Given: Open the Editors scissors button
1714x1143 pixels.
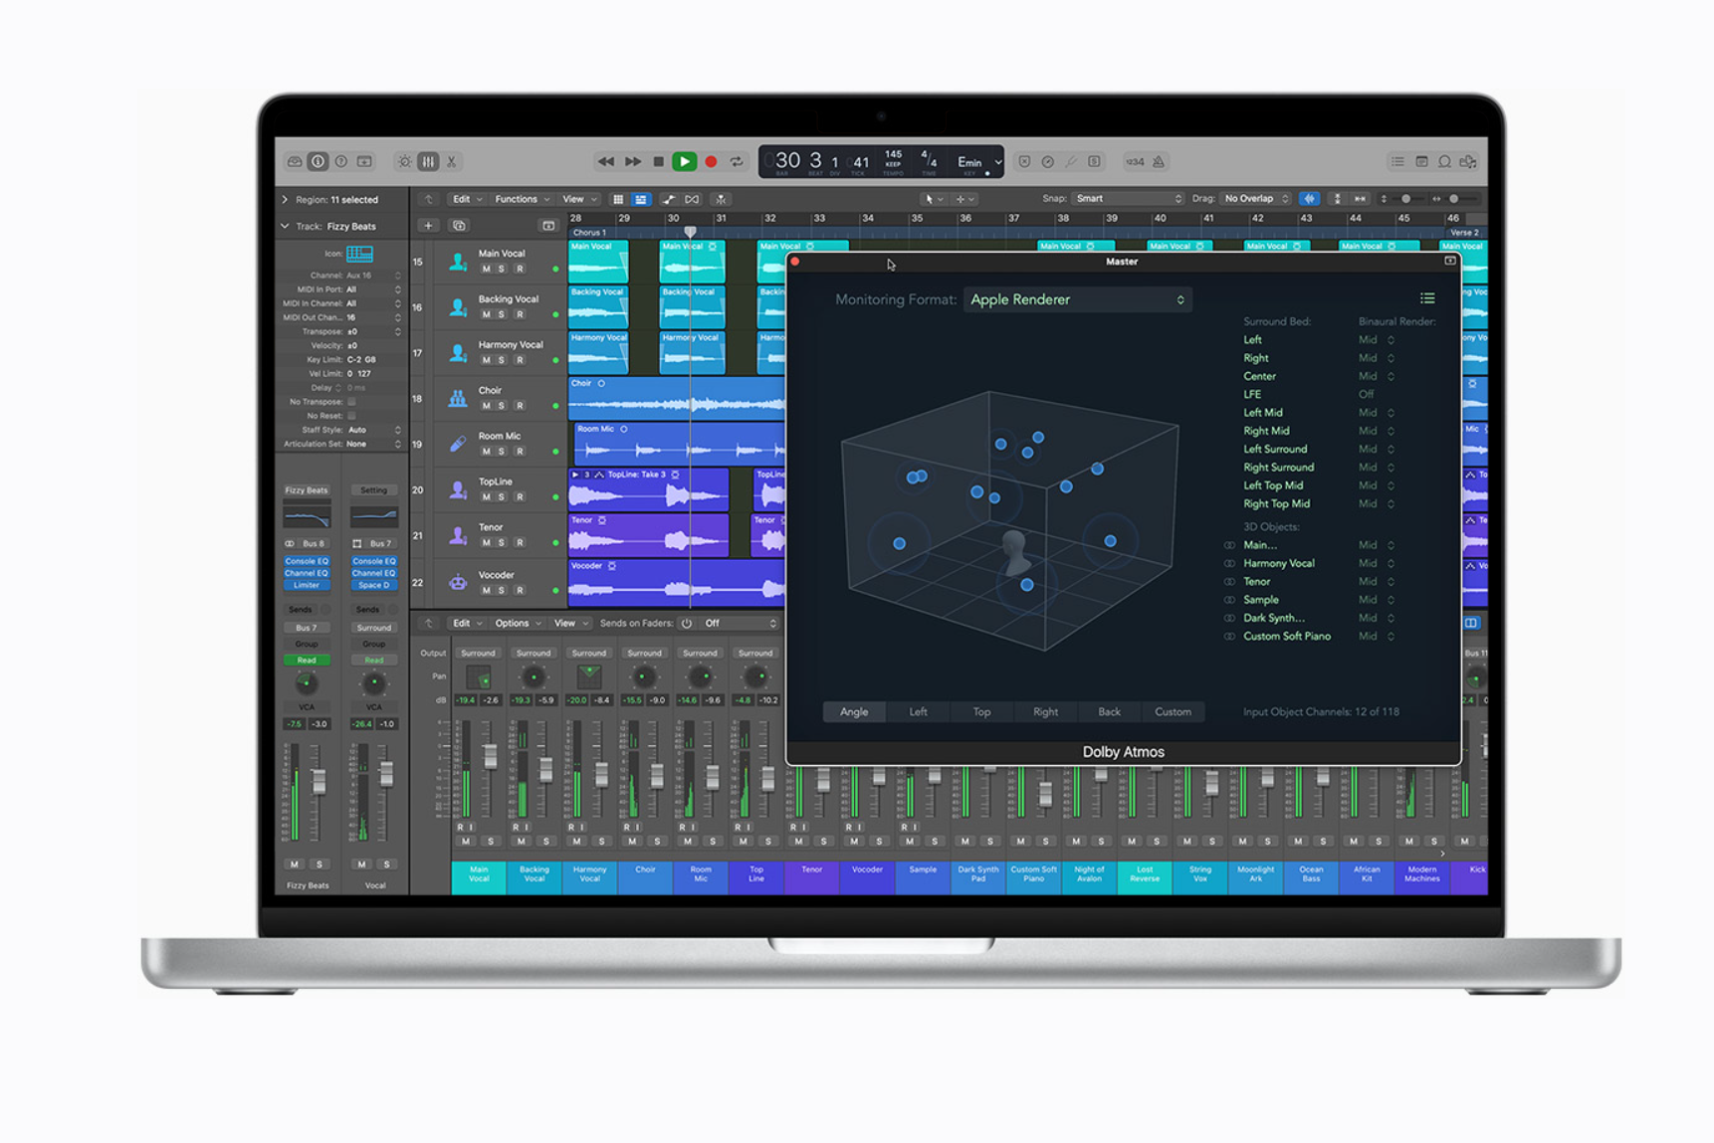Looking at the screenshot, I should [x=451, y=161].
